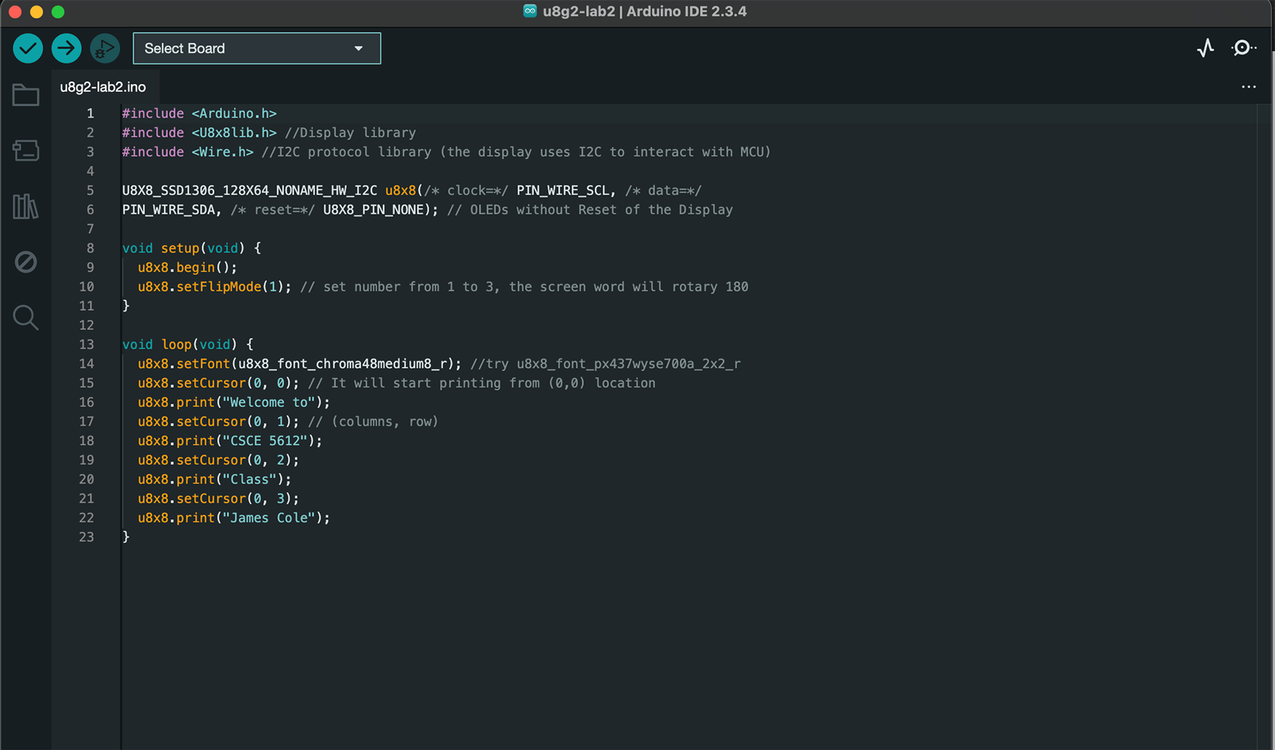Click the Verify checkmark button
Screen dimensions: 1275x750
(28, 48)
